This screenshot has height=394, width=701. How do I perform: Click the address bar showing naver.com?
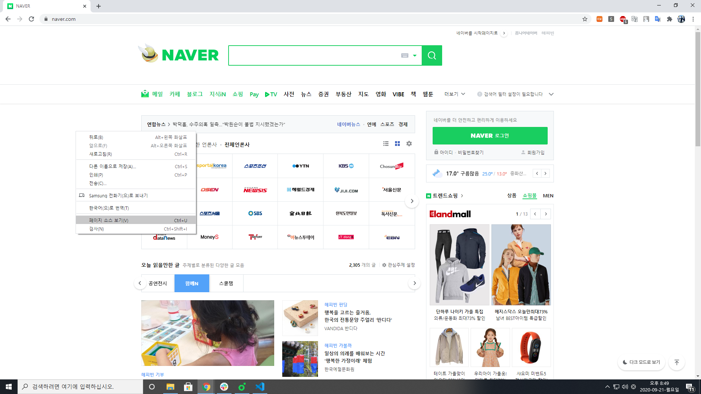coord(310,19)
